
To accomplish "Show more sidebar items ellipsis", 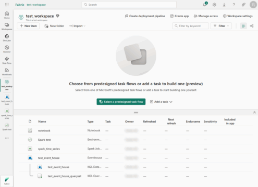I will 7,138.
